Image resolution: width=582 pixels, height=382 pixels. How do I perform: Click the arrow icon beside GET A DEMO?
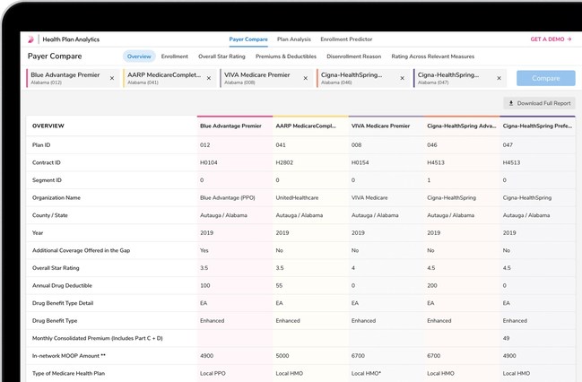pos(569,39)
